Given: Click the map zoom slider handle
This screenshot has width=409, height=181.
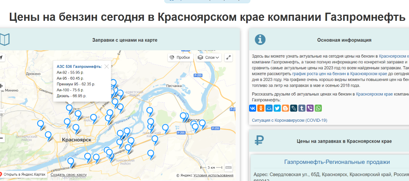Looking at the screenshot, I should click(x=1, y=111).
